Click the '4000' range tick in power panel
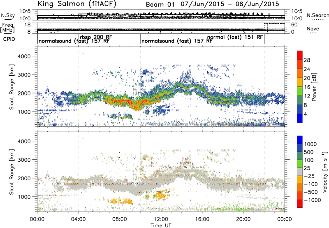 click(24, 56)
